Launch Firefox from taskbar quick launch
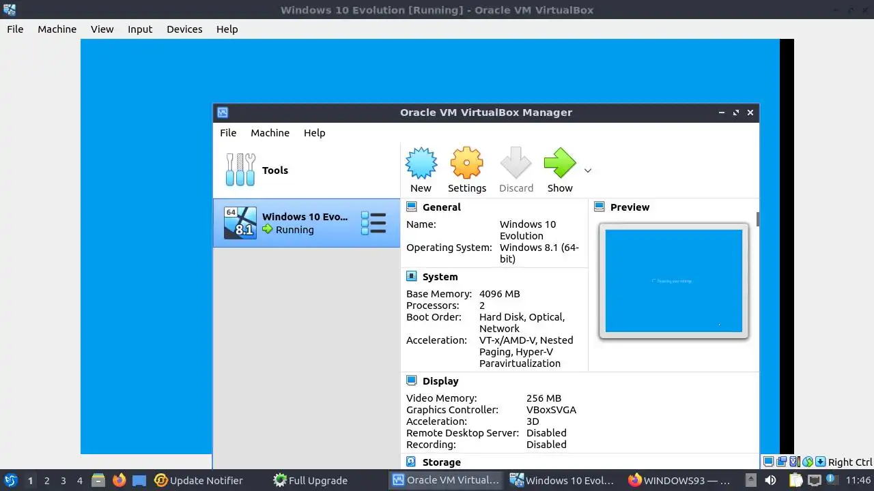 119,480
